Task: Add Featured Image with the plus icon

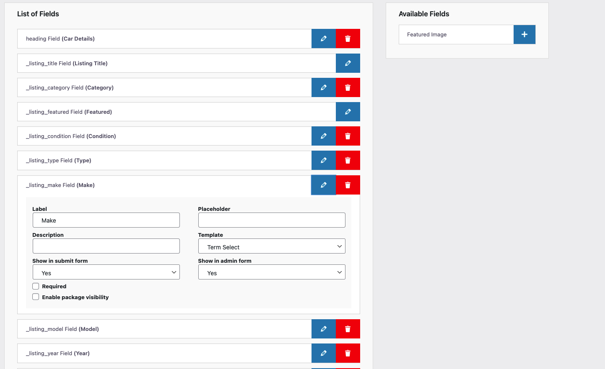Action: pos(524,34)
